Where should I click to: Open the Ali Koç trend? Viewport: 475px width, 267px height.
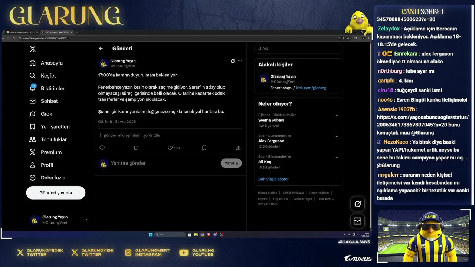coord(265,162)
